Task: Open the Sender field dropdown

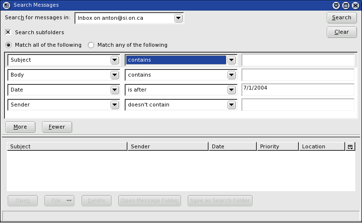Action: (114, 105)
